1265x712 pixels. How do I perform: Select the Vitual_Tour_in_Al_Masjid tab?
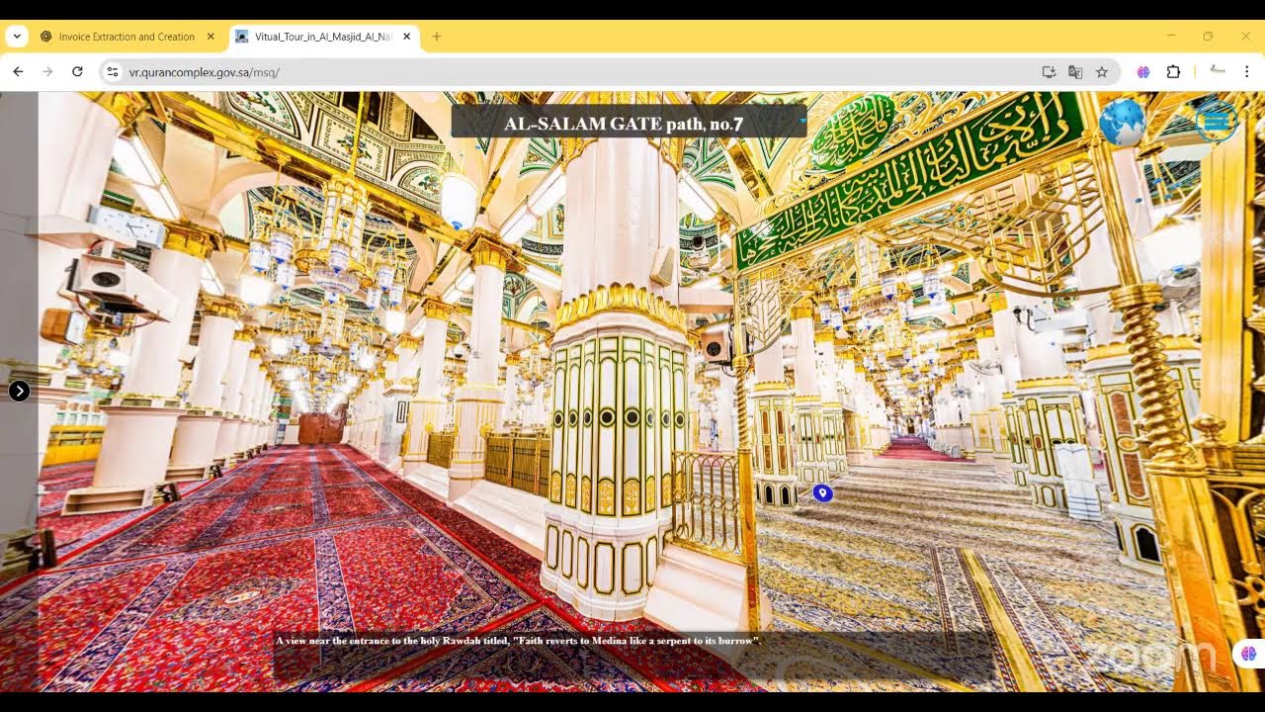324,37
